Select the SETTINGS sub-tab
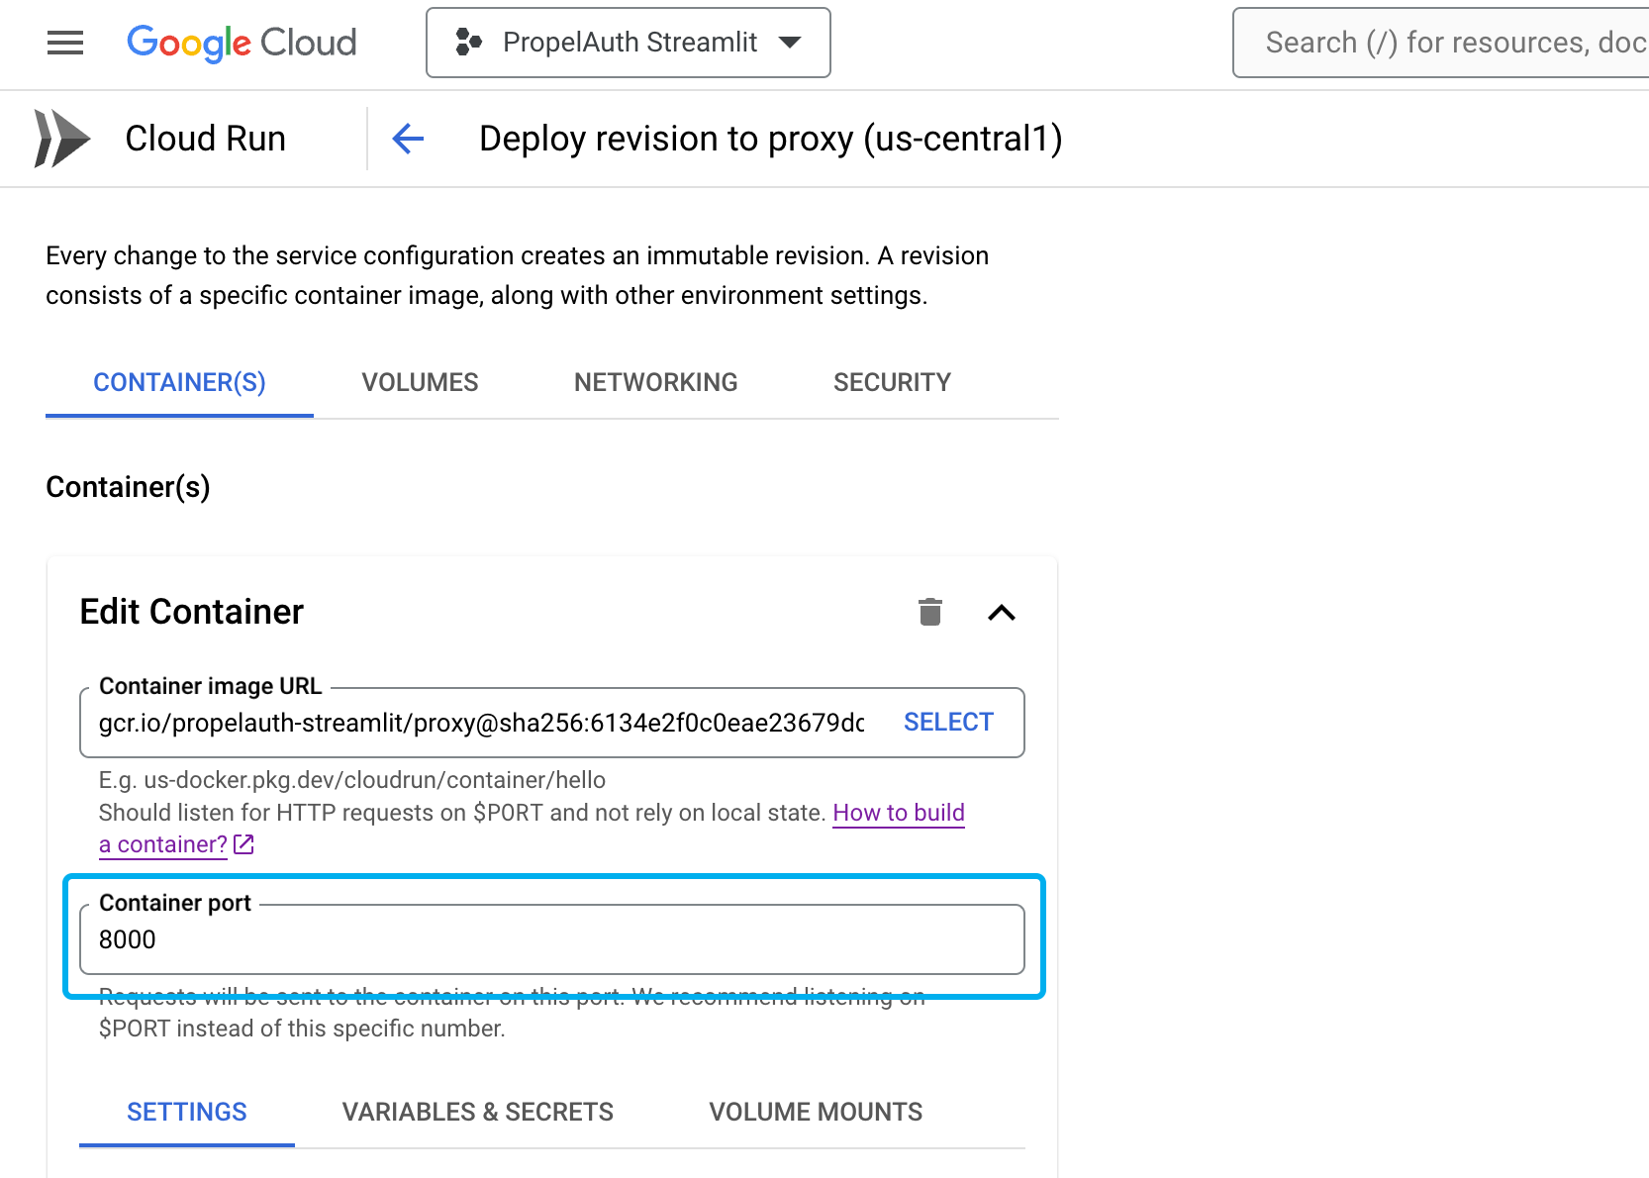This screenshot has height=1178, width=1649. (x=187, y=1113)
